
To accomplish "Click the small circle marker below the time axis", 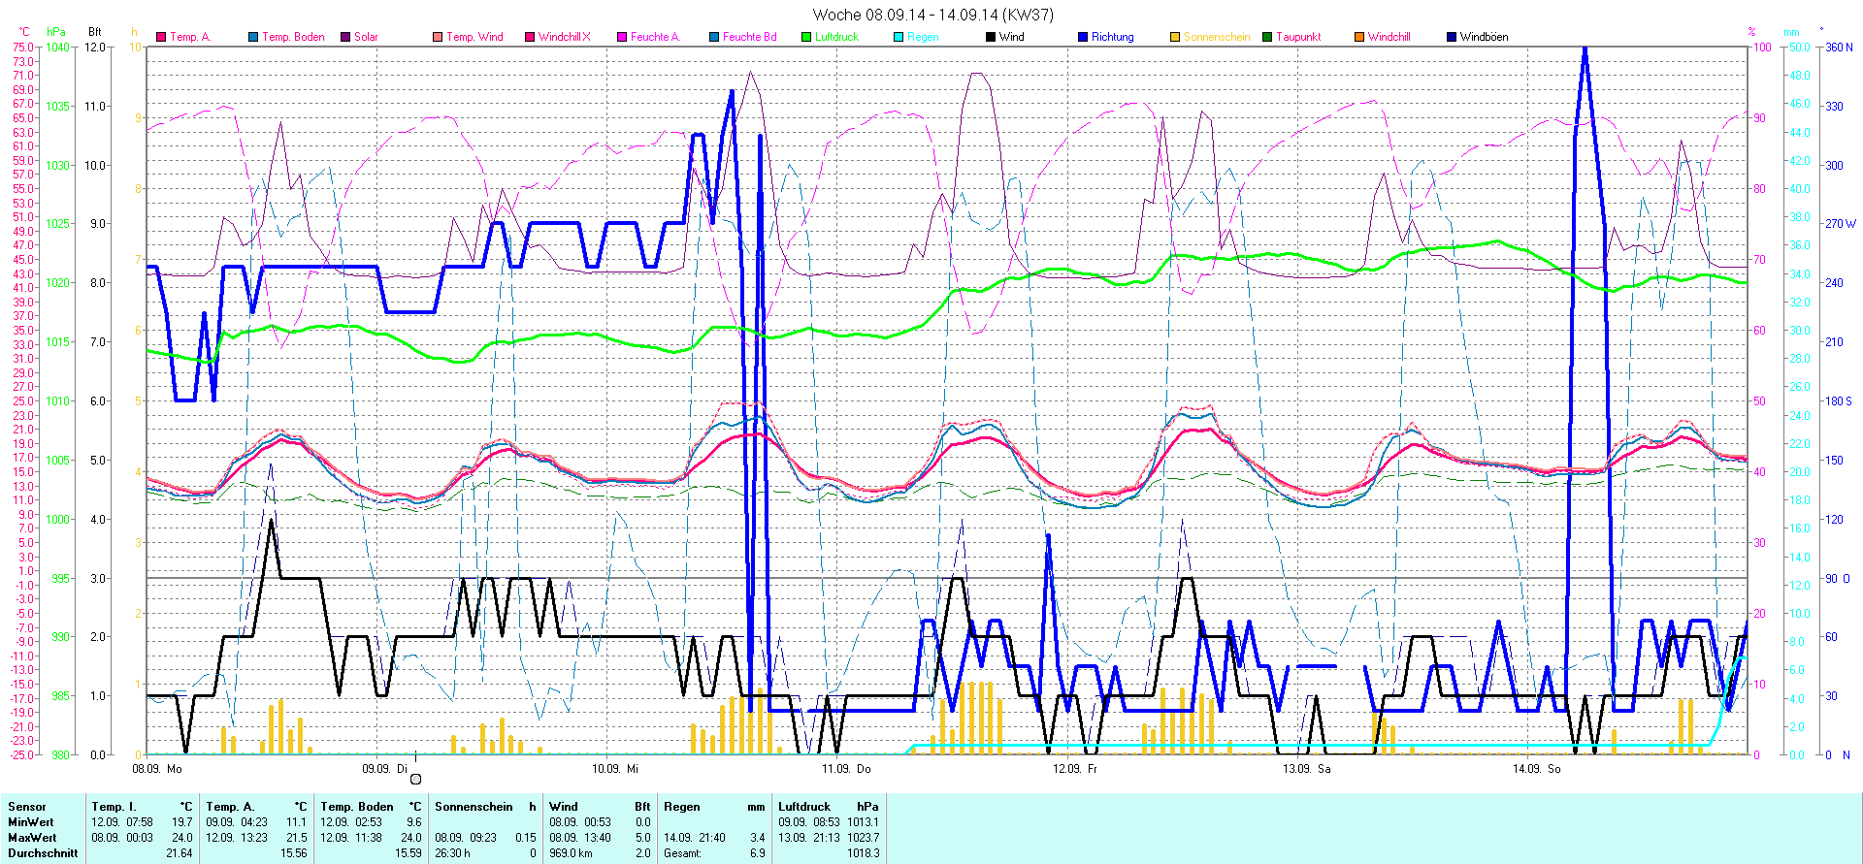I will pyautogui.click(x=416, y=779).
